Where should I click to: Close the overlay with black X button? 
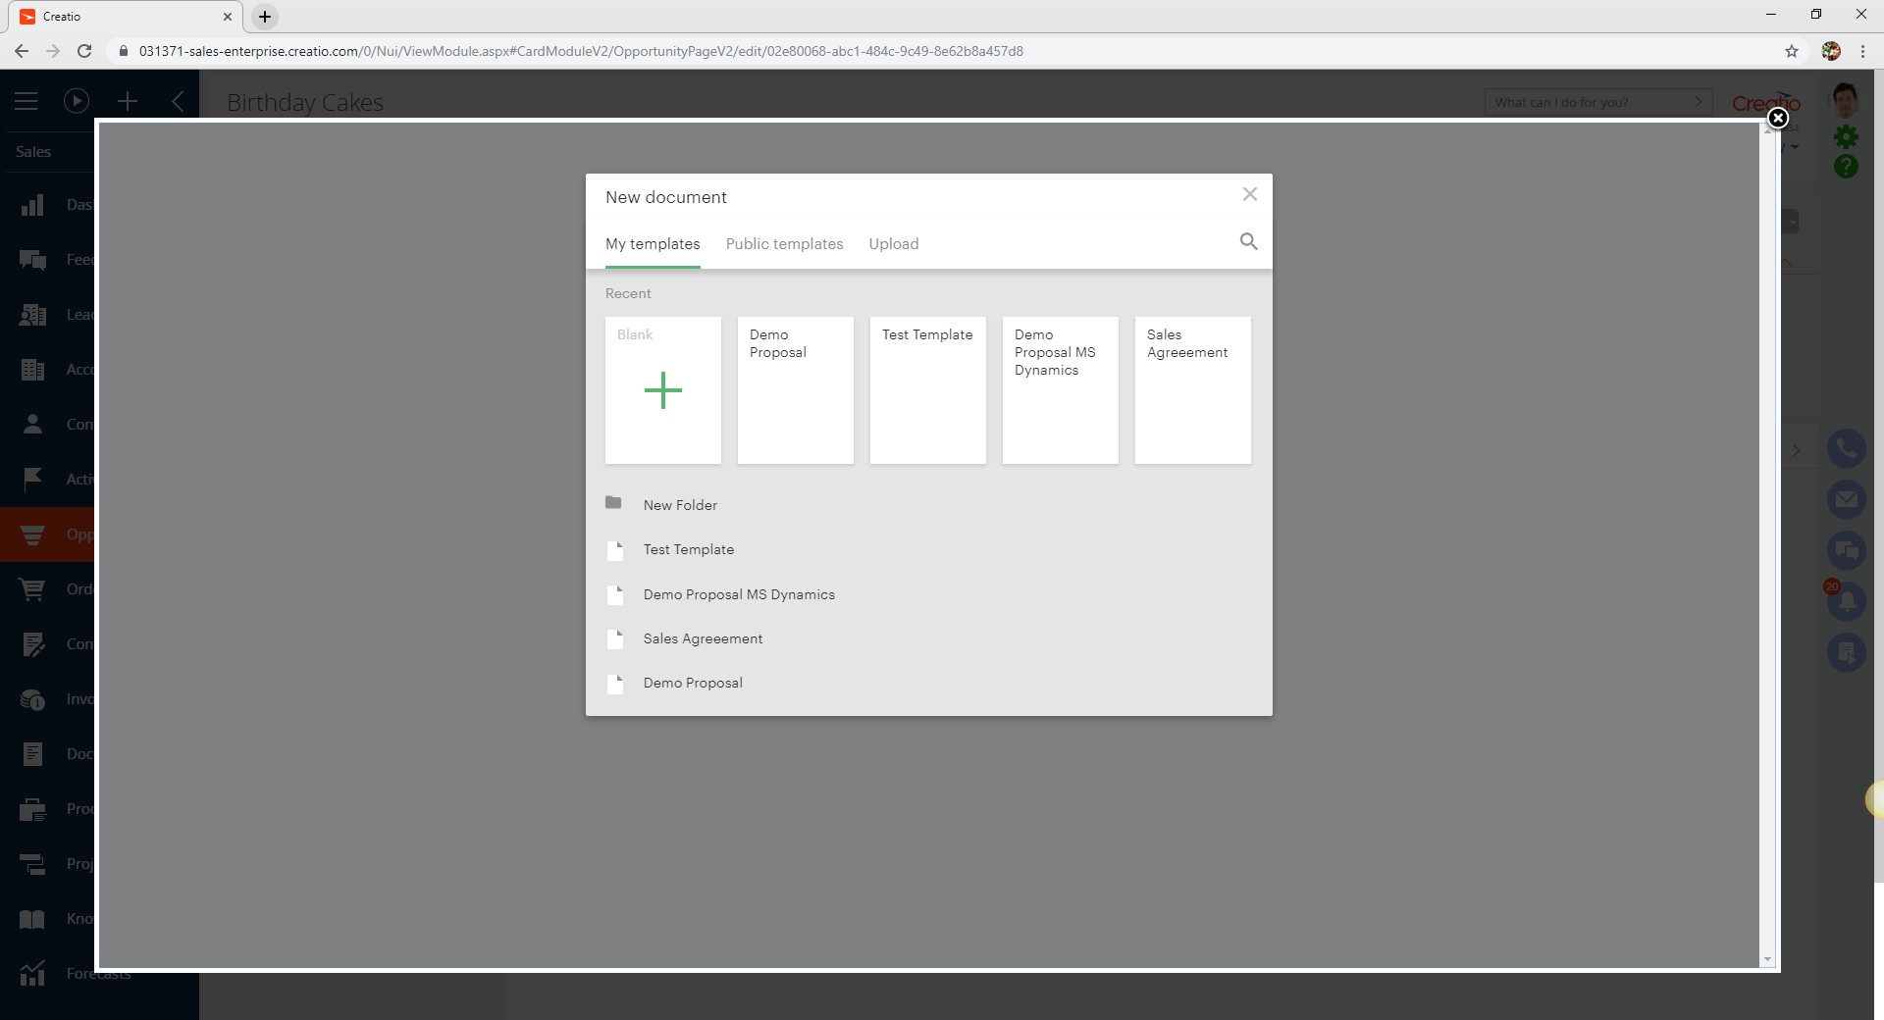click(x=1777, y=119)
